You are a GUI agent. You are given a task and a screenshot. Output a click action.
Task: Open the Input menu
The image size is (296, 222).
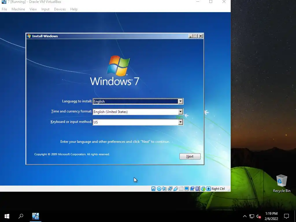[x=45, y=9]
